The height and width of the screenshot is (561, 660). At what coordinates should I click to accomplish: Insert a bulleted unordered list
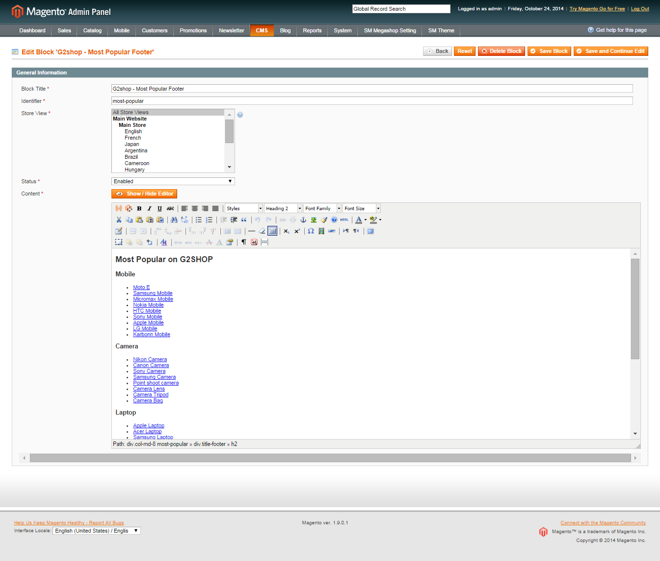(198, 220)
